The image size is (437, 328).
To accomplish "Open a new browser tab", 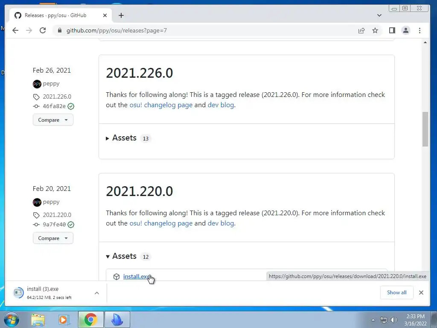I will [121, 15].
